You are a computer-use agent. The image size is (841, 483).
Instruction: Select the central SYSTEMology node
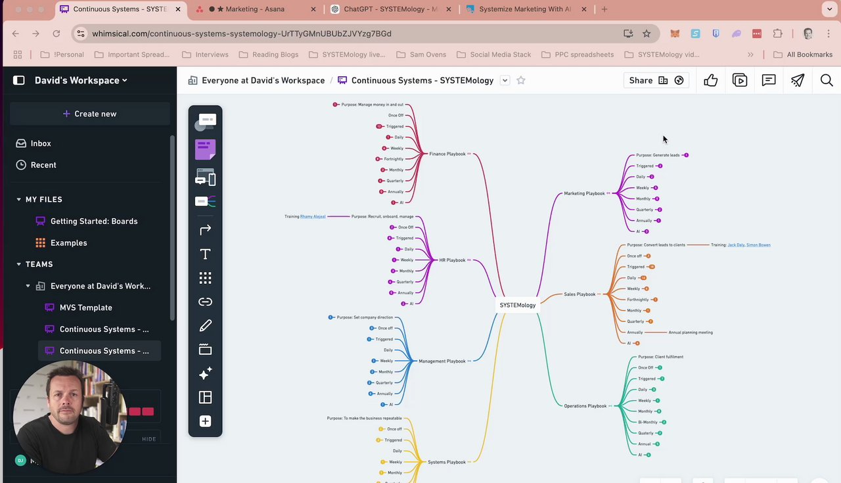(518, 305)
